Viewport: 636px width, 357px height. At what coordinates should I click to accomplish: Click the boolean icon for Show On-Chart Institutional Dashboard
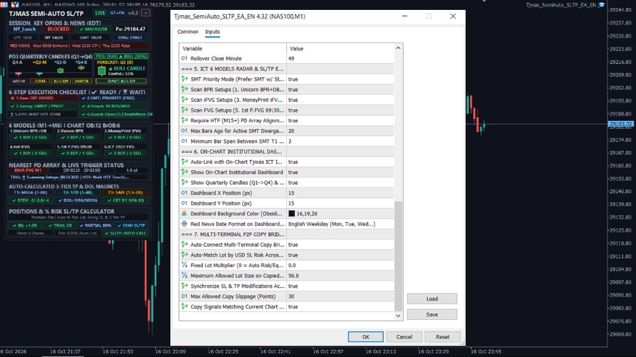point(184,172)
